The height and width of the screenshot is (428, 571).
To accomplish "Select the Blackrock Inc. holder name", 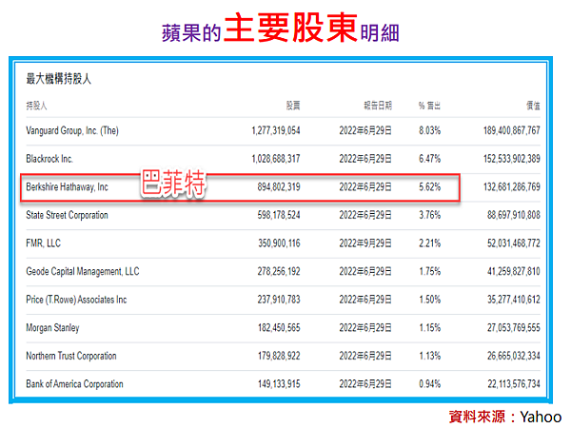I will tap(49, 159).
